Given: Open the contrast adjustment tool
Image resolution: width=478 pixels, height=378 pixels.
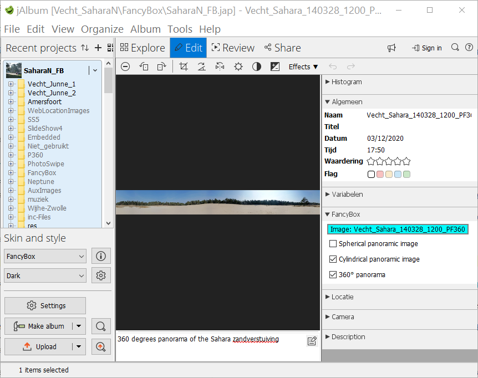Looking at the screenshot, I should (257, 67).
